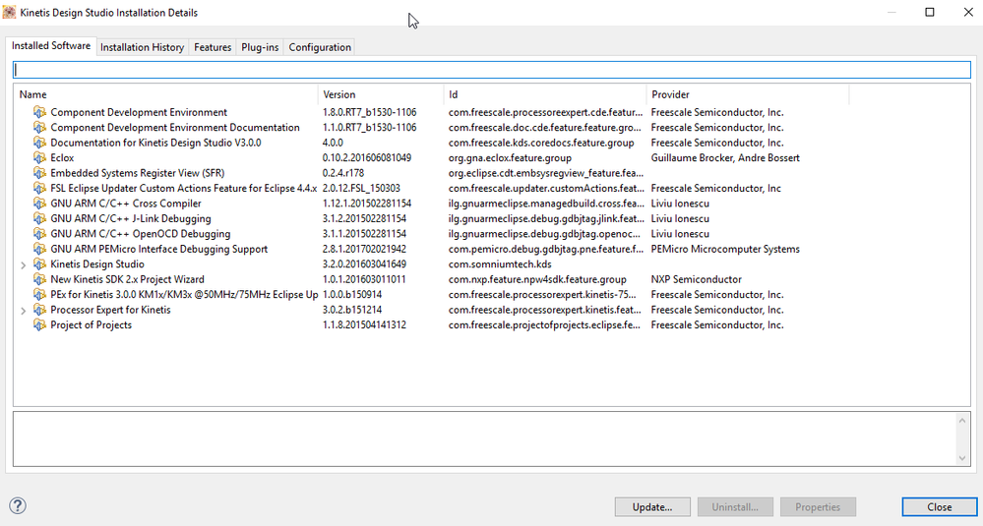Select the Project of Projects row name
The width and height of the screenshot is (983, 526).
[x=91, y=325]
